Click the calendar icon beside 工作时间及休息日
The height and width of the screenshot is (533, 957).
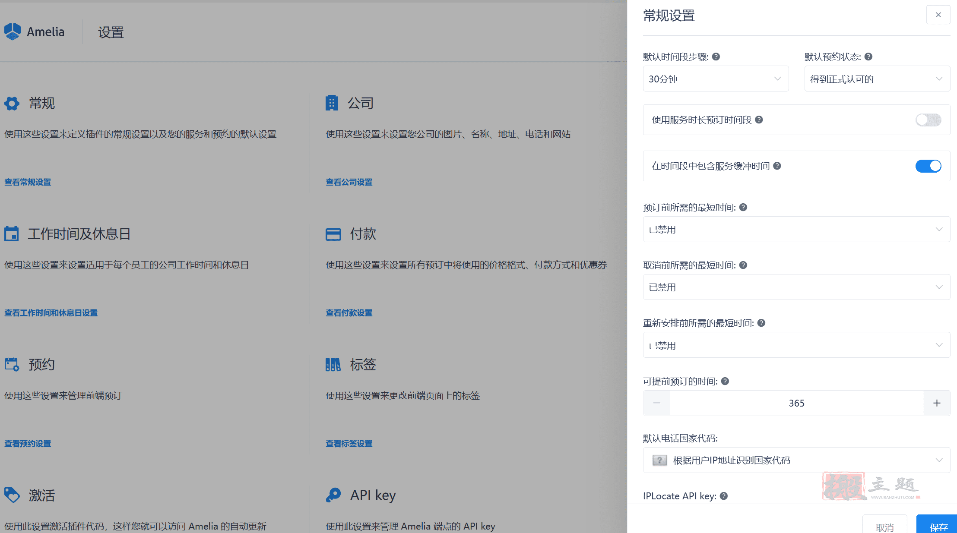(x=12, y=233)
